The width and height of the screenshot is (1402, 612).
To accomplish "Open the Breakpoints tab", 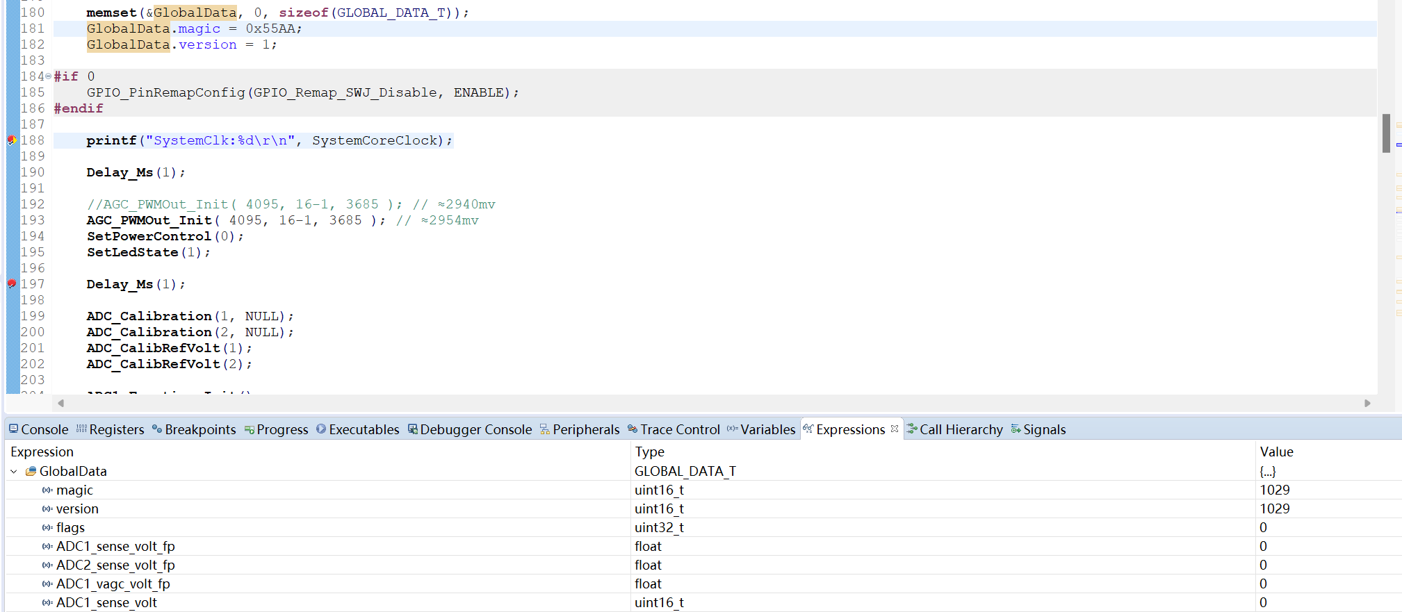I will coord(194,429).
